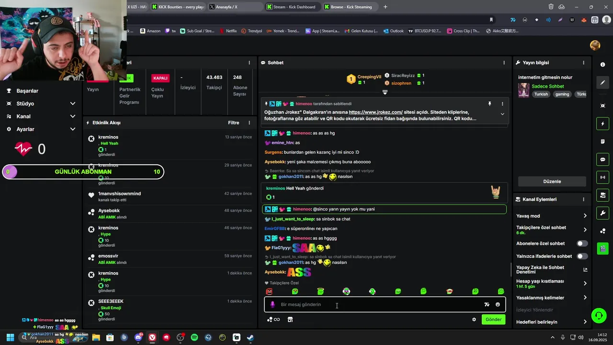
Task: Click the lightning bolt icon in right sidebar
Action: click(602, 124)
